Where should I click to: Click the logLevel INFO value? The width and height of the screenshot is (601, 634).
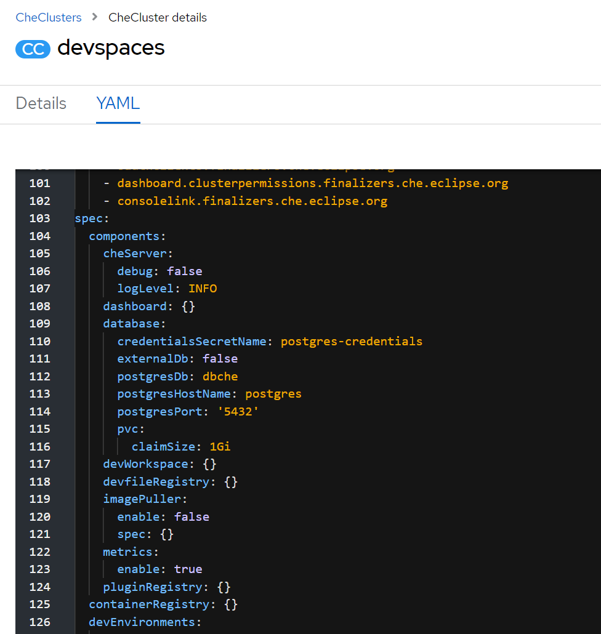[x=203, y=289]
